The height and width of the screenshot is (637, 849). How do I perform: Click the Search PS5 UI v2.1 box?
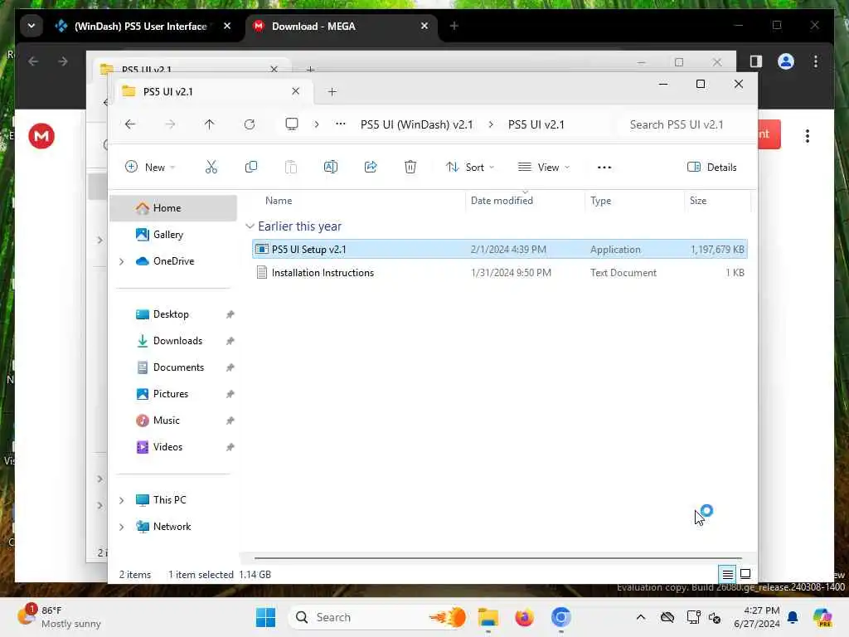pyautogui.click(x=684, y=125)
